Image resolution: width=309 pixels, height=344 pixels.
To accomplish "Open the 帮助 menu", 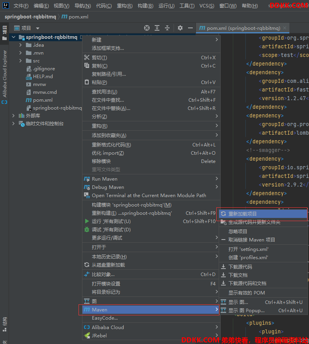I will (x=250, y=6).
